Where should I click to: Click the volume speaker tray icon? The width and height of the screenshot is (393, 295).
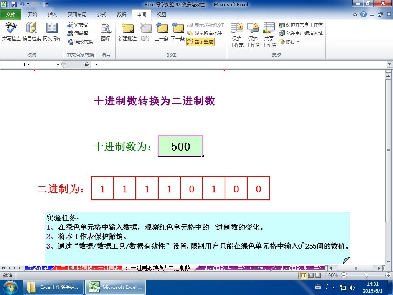352,288
